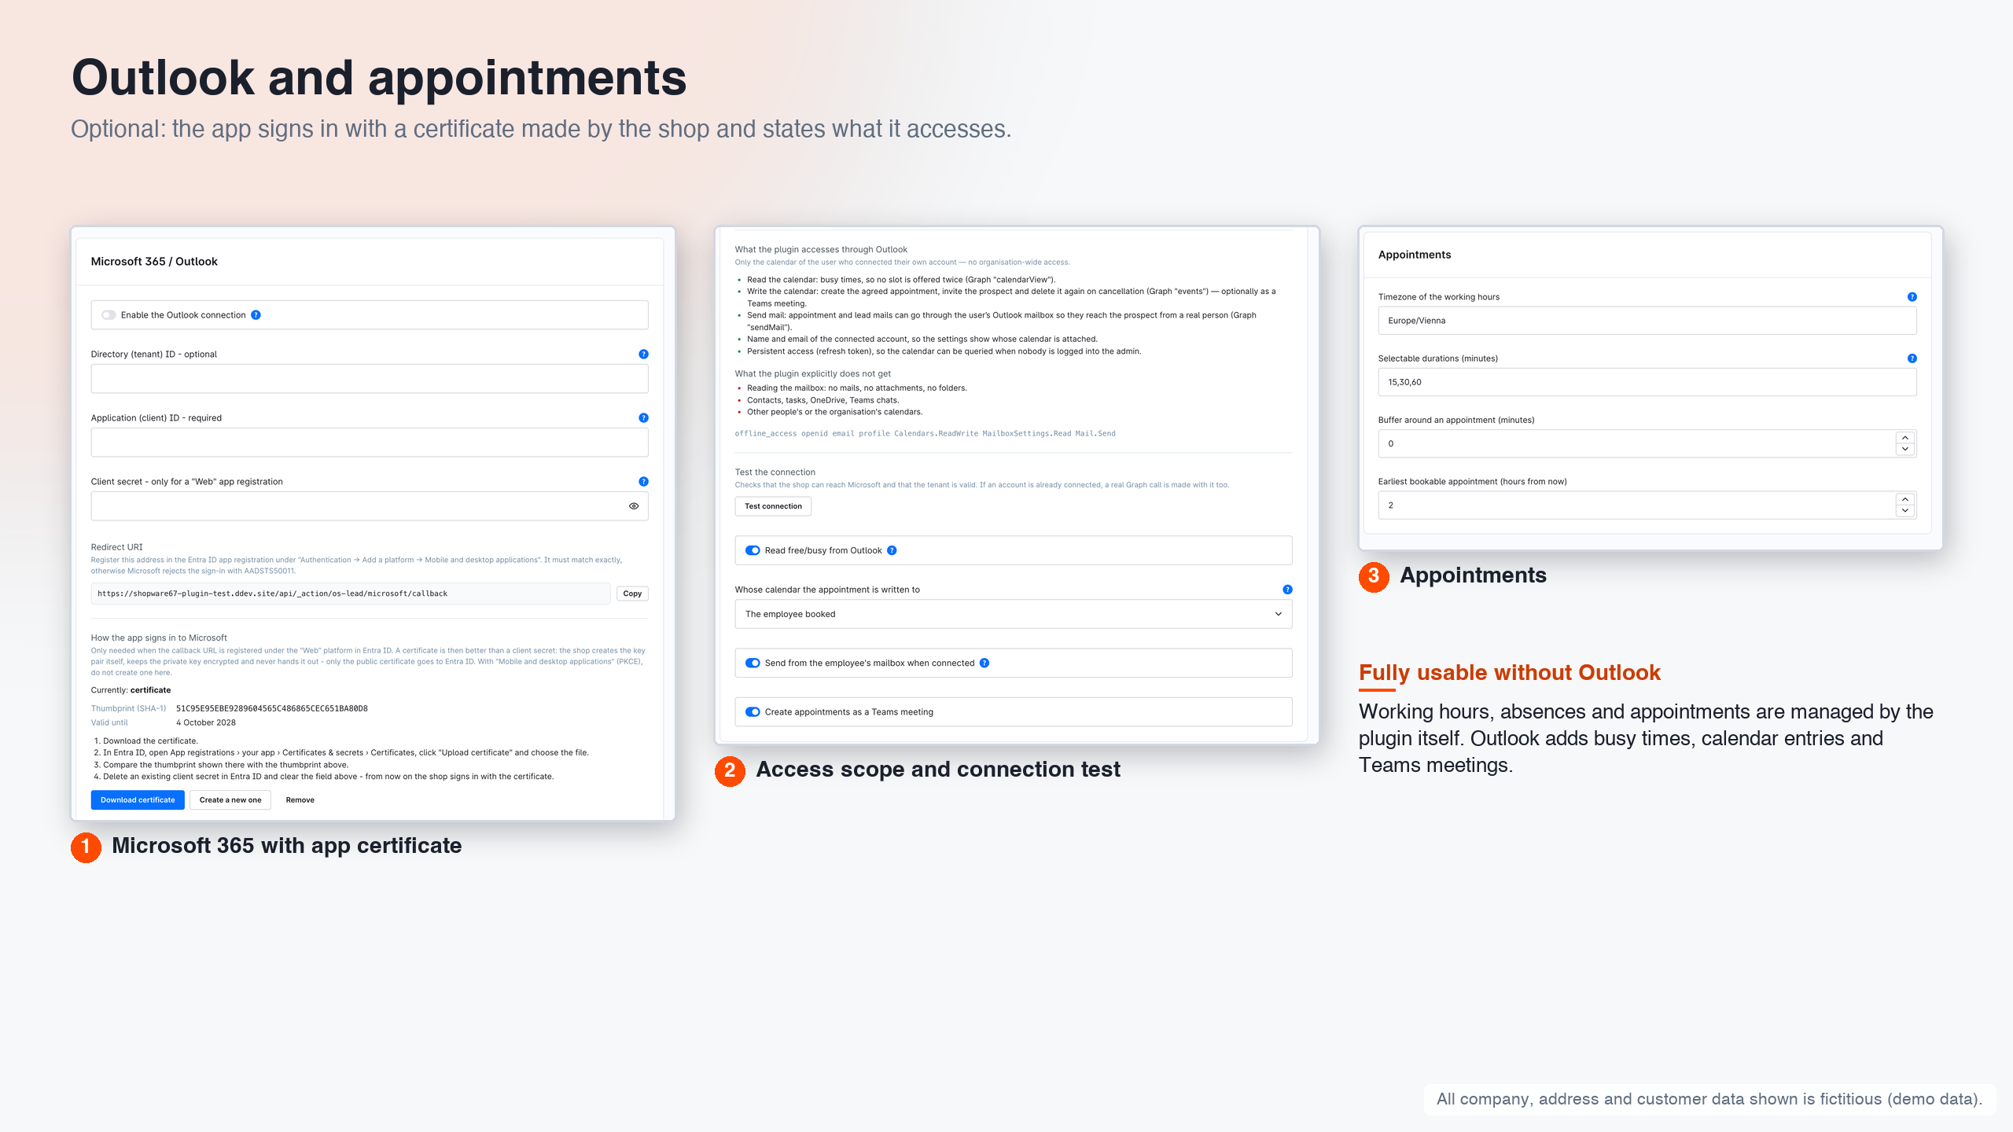The image size is (2013, 1132).
Task: Decrease Earliest bookable appointment hours
Action: (x=1905, y=511)
